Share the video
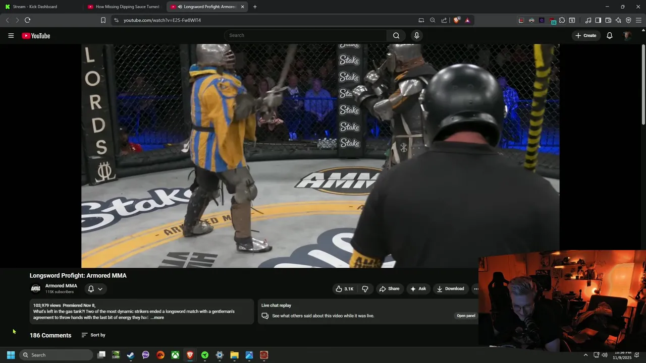Screen dimensions: 646x363 point(389,289)
